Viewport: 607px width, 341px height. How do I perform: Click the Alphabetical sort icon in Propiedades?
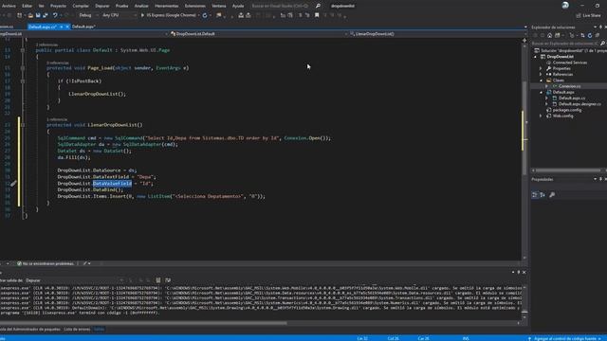[x=543, y=195]
